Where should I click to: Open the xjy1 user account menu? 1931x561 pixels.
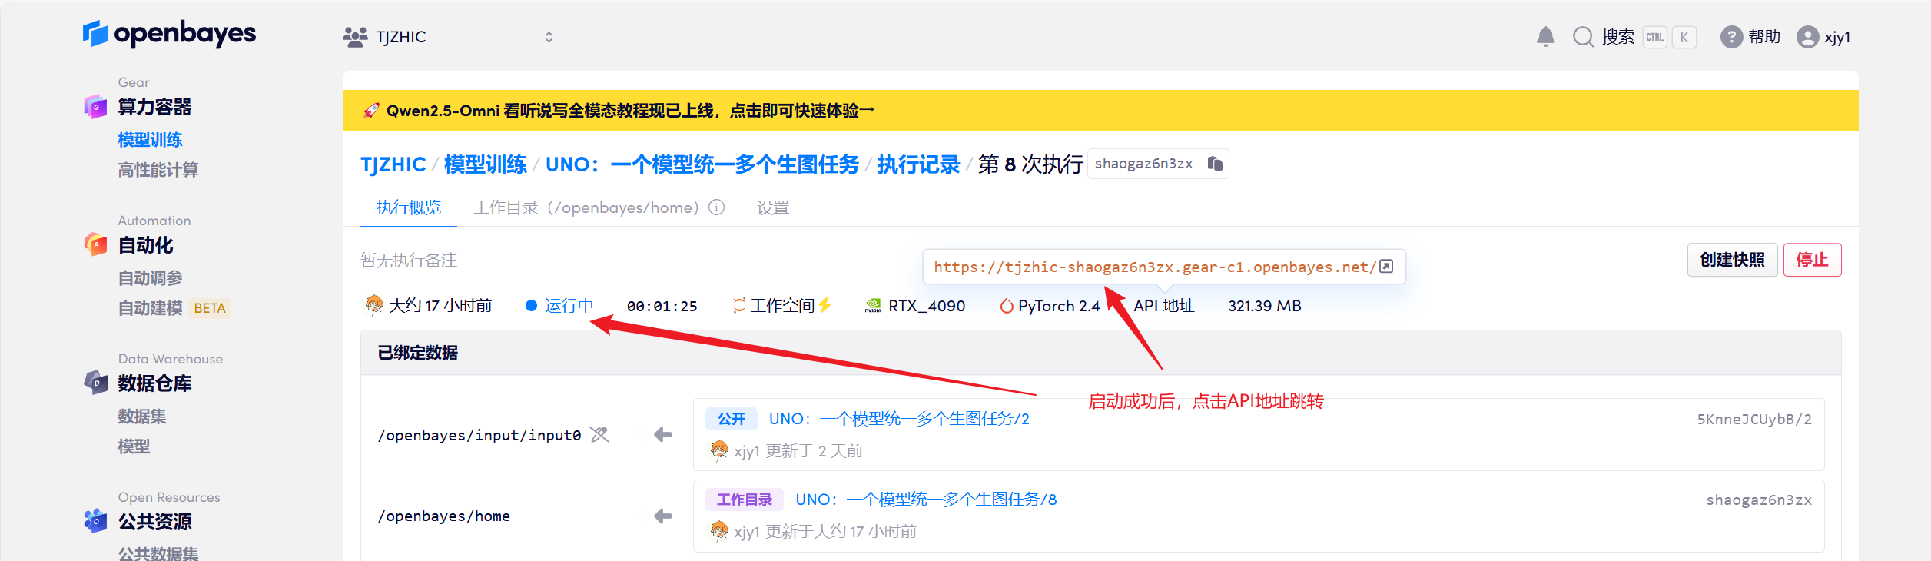click(x=1823, y=37)
